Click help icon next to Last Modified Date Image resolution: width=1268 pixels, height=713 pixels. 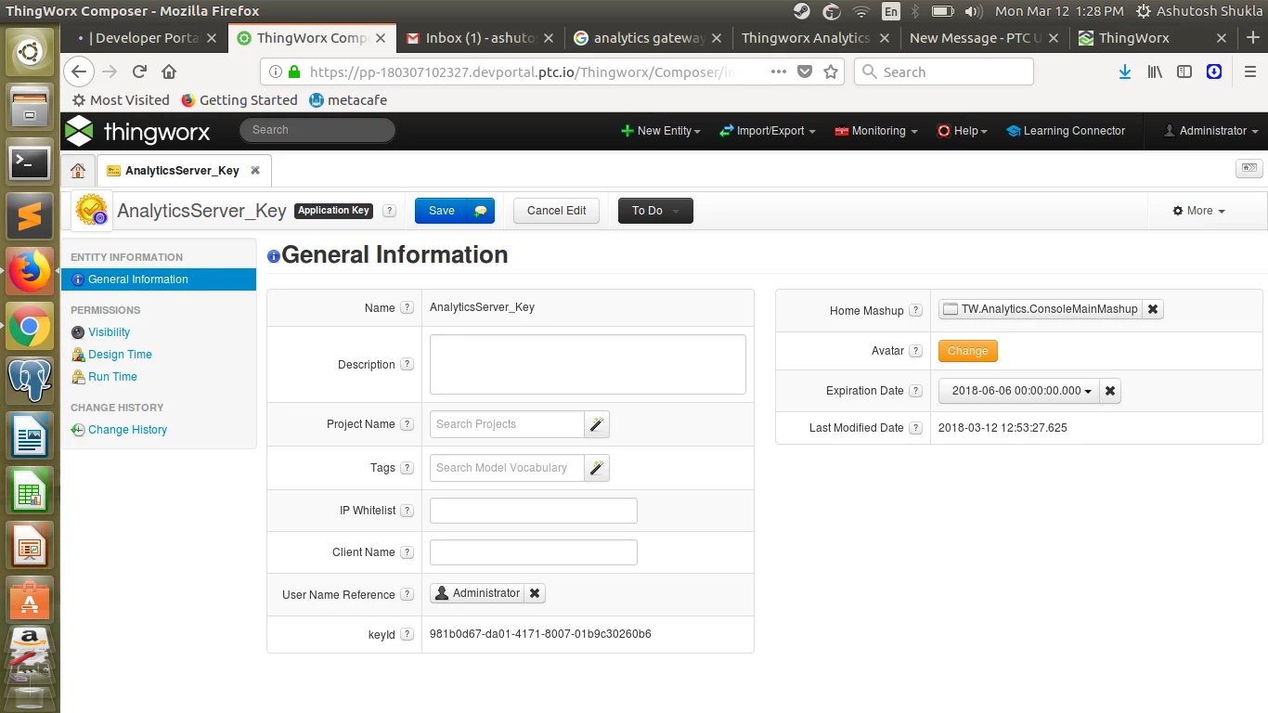(916, 428)
